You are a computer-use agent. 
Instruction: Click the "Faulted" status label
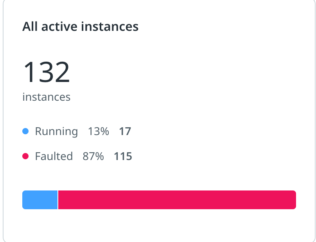pyautogui.click(x=54, y=156)
